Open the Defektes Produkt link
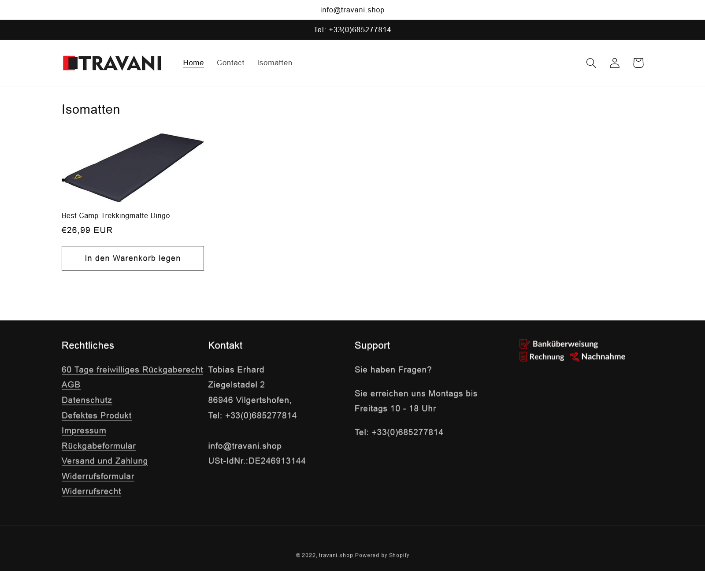The height and width of the screenshot is (571, 705). click(96, 415)
